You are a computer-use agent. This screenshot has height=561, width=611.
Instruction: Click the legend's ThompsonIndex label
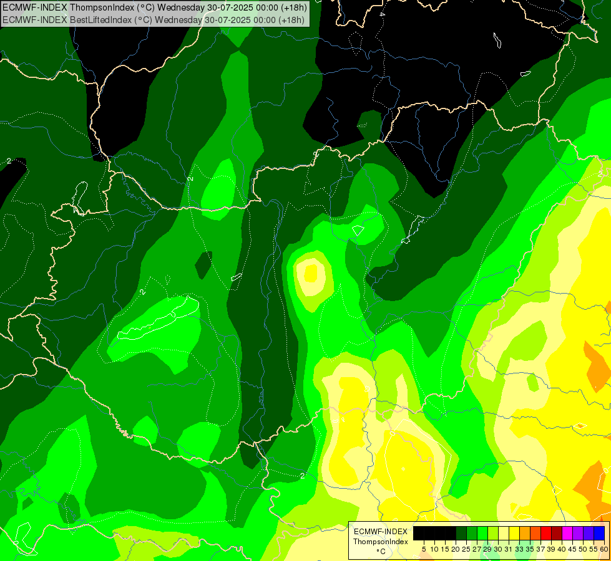click(x=381, y=542)
